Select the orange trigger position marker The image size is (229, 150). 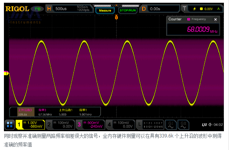[116, 17]
